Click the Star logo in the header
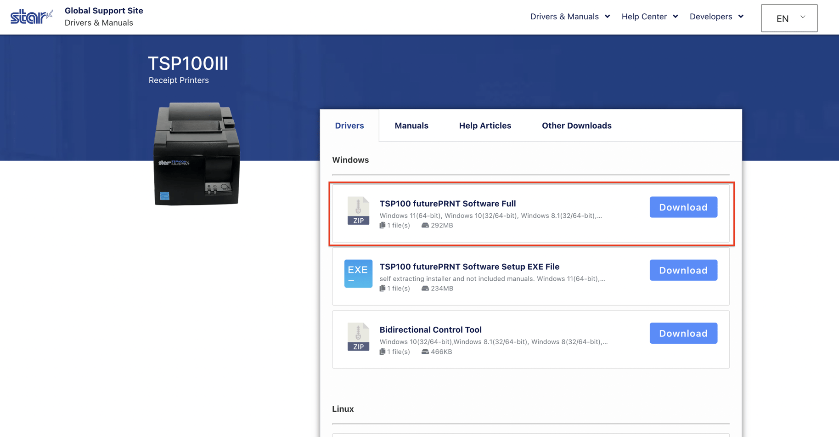 point(30,15)
